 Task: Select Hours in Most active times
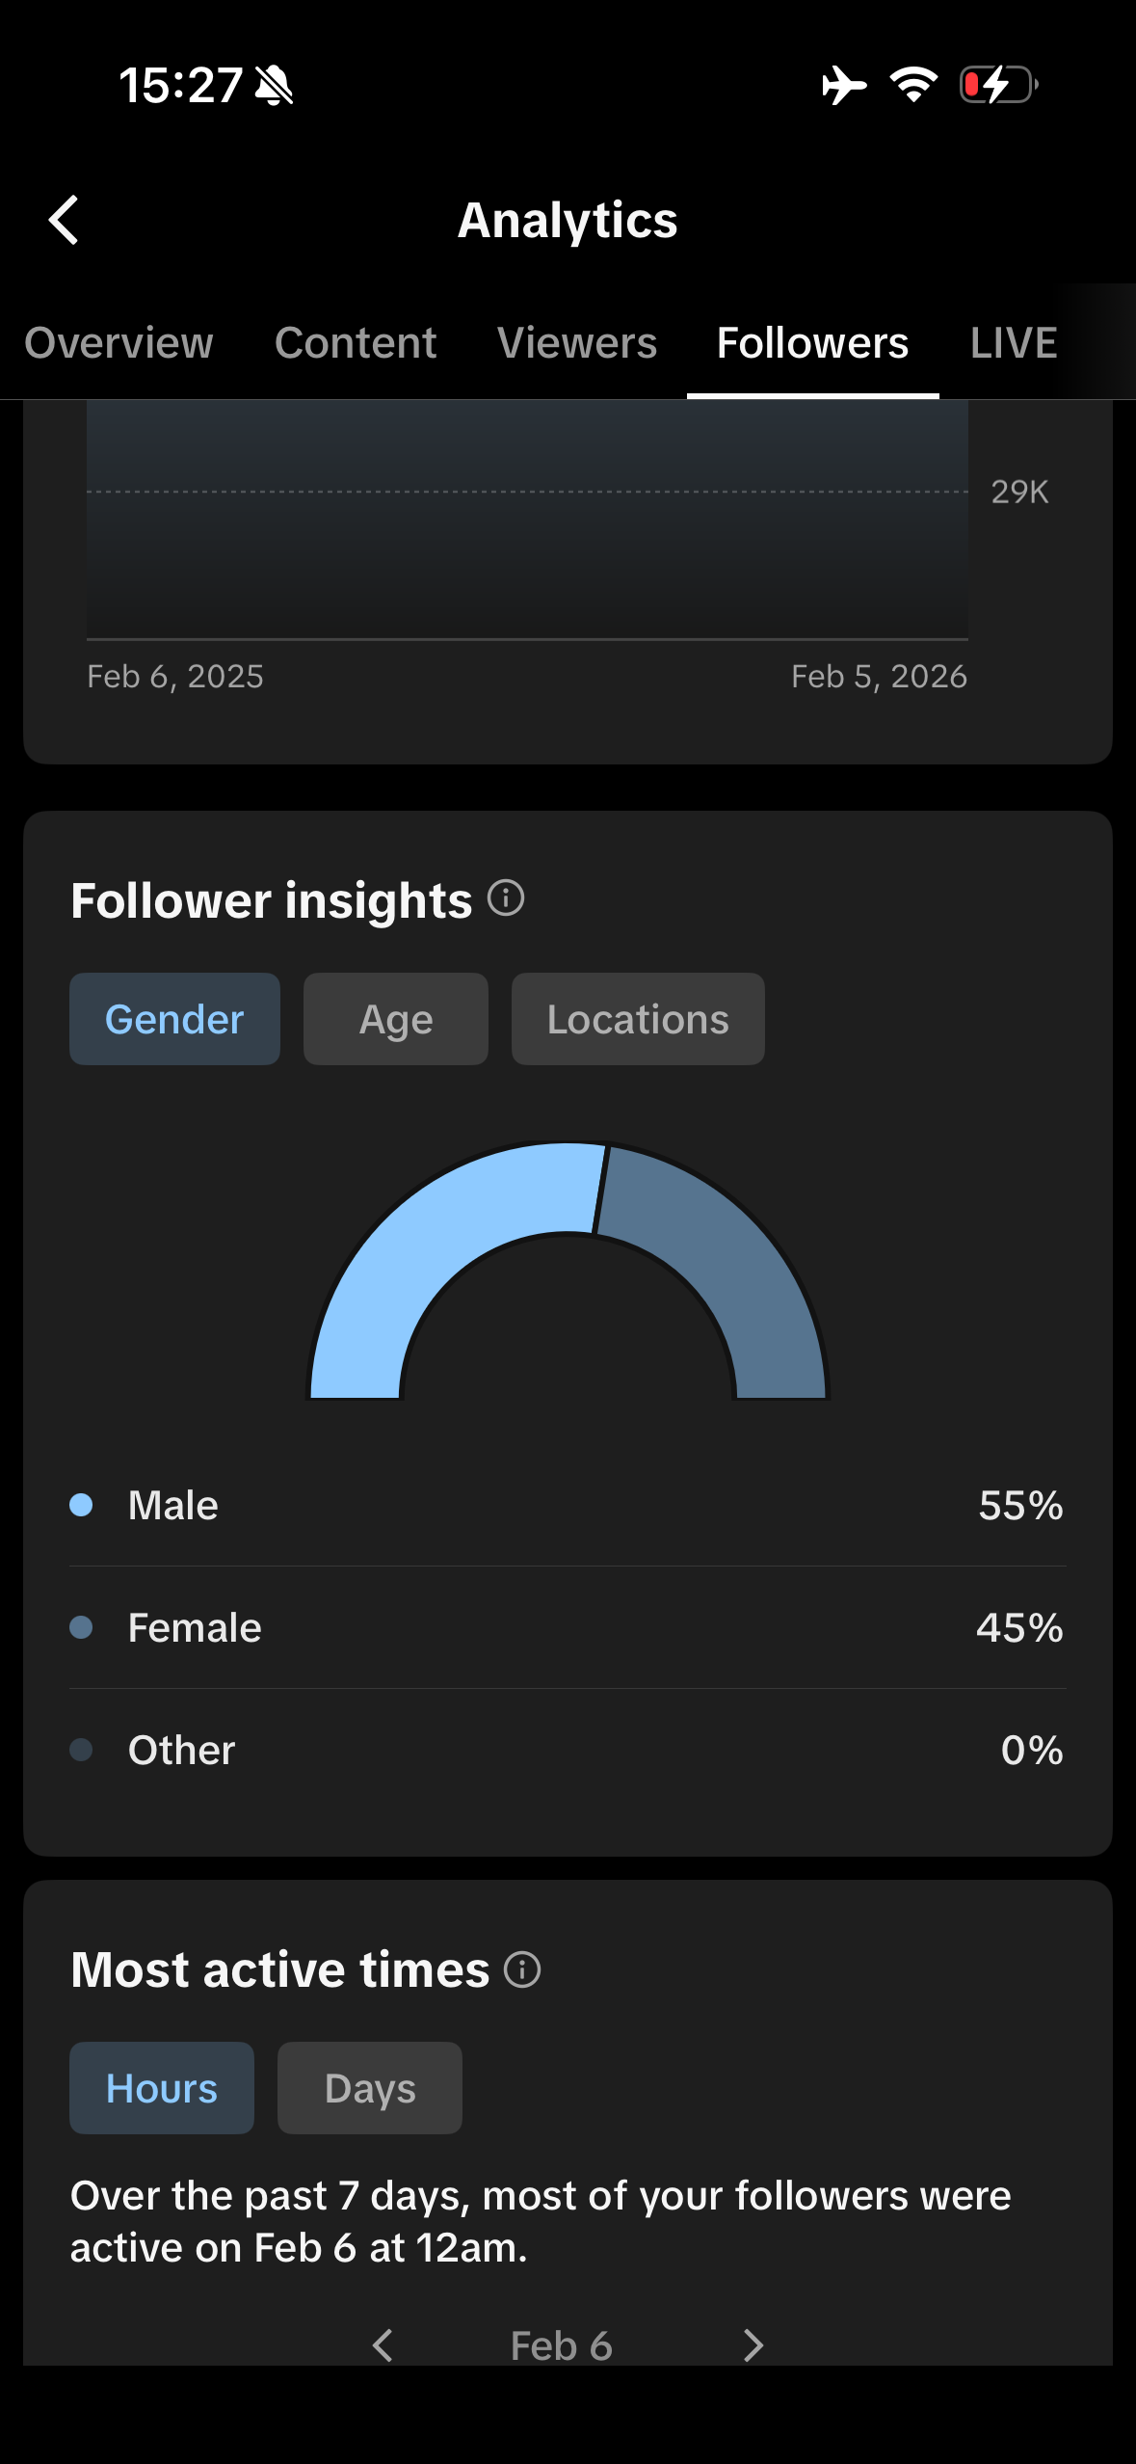click(162, 2088)
